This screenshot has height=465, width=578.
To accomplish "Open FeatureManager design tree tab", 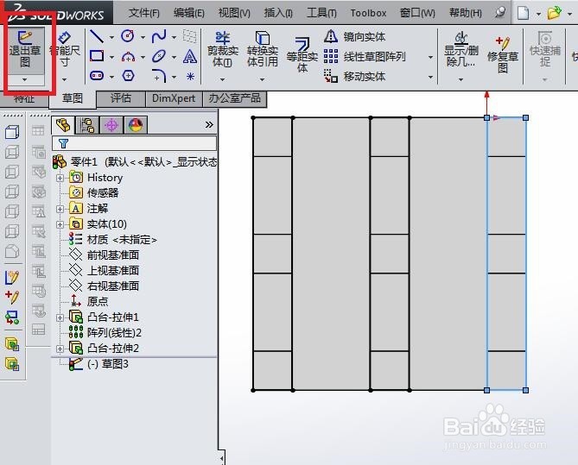I will tap(63, 125).
